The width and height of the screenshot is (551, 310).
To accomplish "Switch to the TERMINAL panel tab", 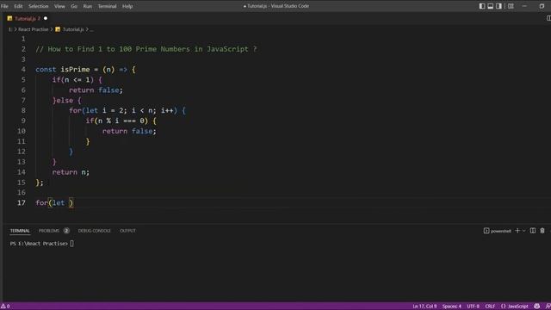I will click(20, 231).
